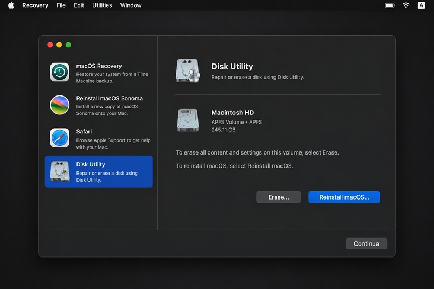Viewport: 434px width, 289px height.
Task: Select the "Reinstall macOS Sonoma" title
Action: (x=110, y=98)
